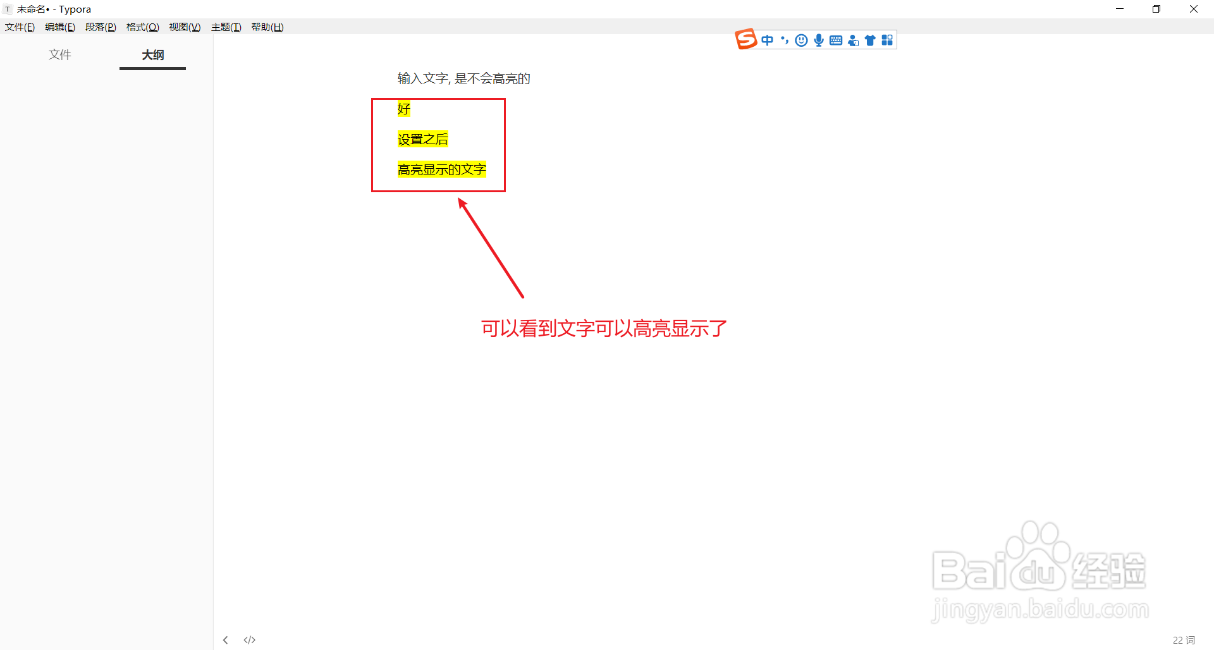
Task: Click the highlighted text 高亮显示的文字
Action: [x=441, y=169]
